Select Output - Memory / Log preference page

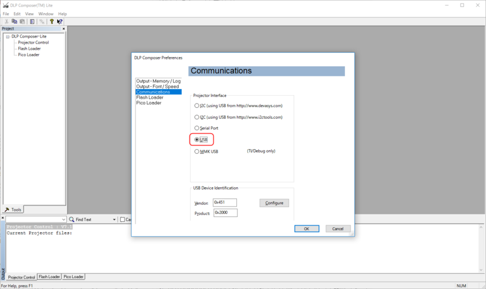pos(159,81)
